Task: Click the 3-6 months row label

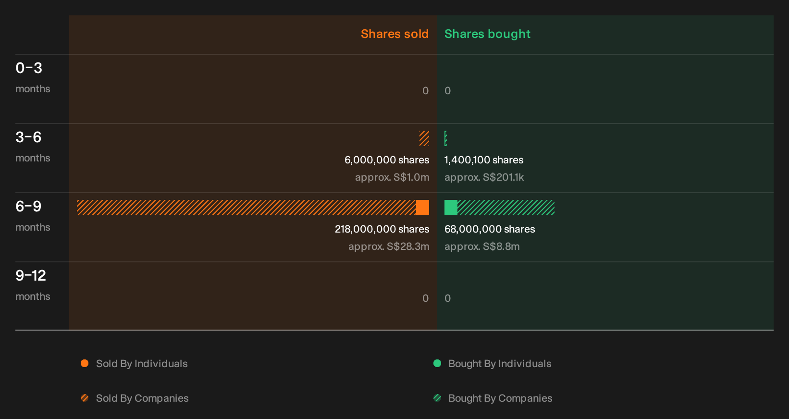Action: pyautogui.click(x=33, y=147)
